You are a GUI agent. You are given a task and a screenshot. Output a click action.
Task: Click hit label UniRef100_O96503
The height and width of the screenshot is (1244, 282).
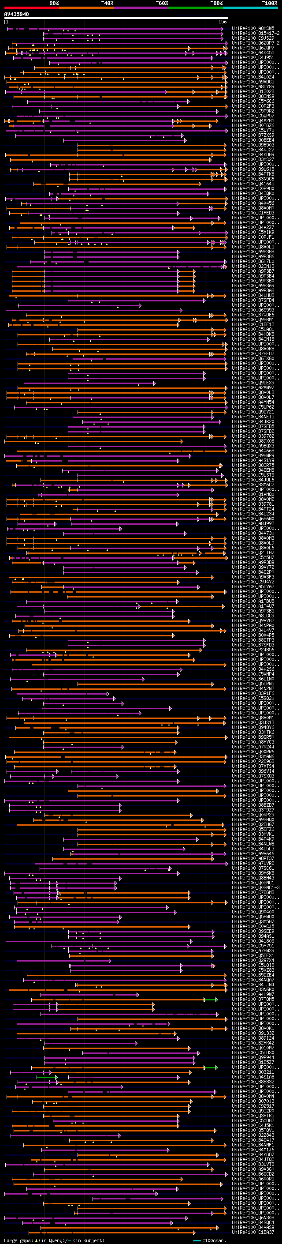point(253,145)
